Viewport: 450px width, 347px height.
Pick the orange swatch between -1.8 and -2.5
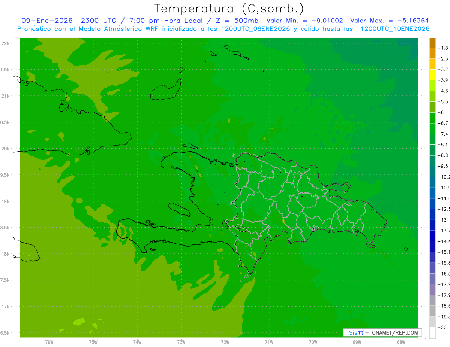click(432, 54)
